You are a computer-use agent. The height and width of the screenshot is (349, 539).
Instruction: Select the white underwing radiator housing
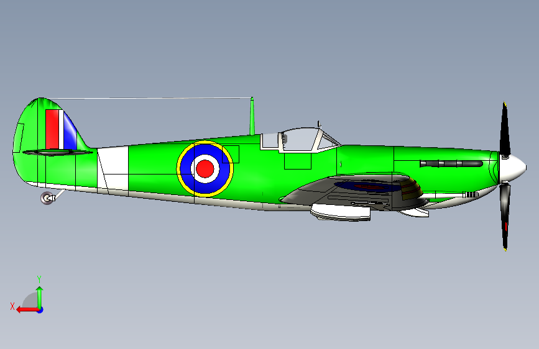[340, 212]
